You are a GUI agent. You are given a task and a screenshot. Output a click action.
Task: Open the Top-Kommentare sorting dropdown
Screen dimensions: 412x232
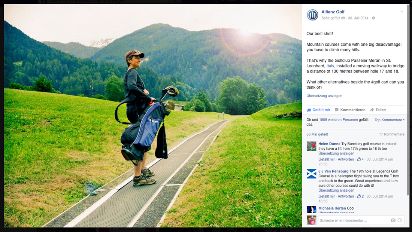coord(390,120)
